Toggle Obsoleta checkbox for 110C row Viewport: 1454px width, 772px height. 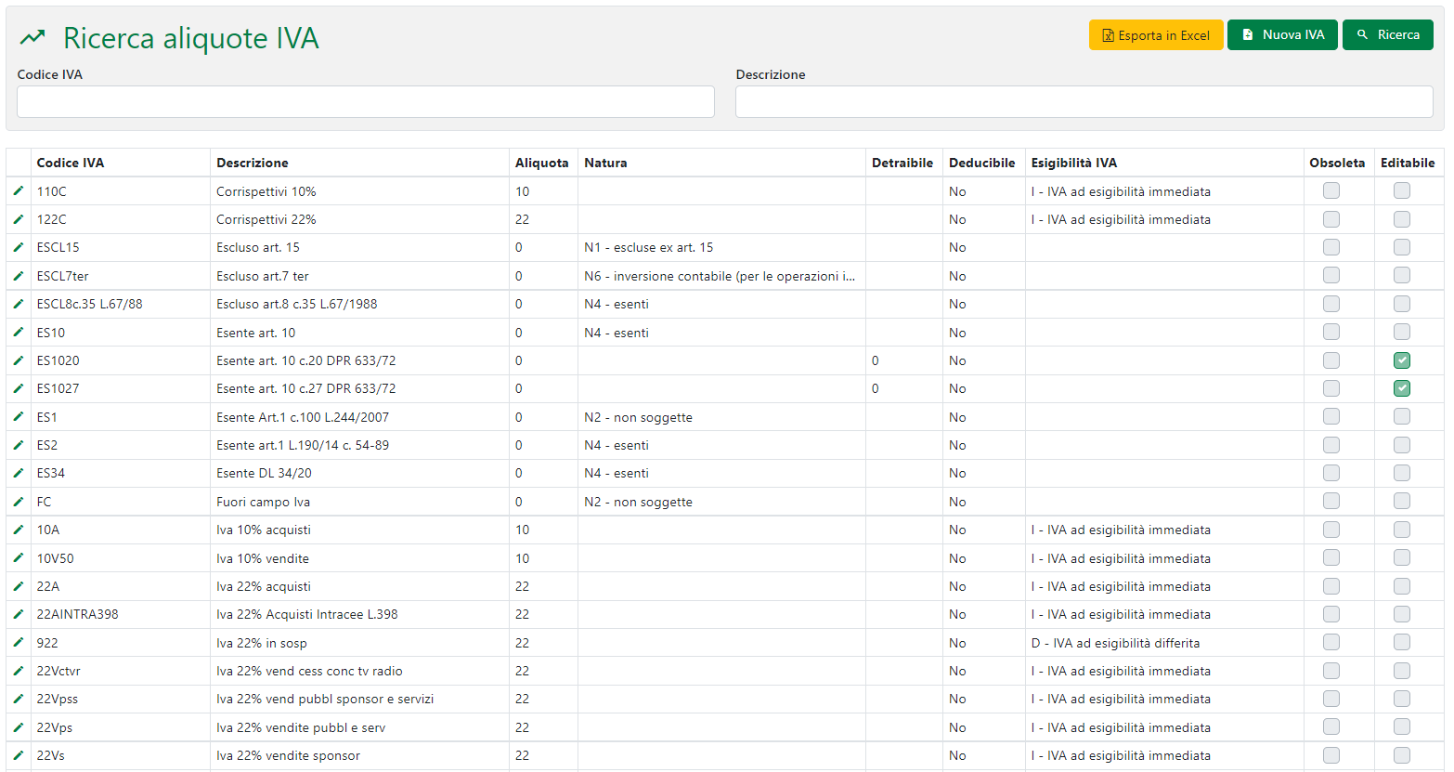[1331, 190]
